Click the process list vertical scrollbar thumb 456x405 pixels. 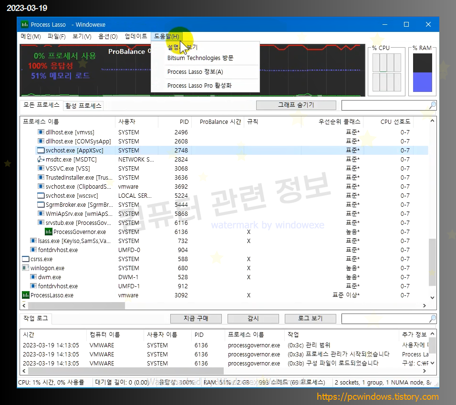(432, 262)
